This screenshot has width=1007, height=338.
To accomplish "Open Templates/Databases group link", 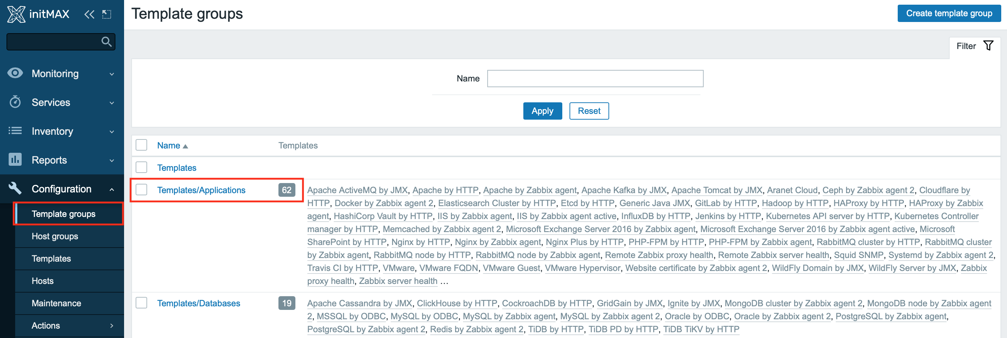I will click(199, 304).
